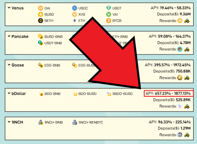Screen dimensions: 197x144
Task: Click the USDT-BNB pair icon
Action: pyautogui.click(x=41, y=43)
